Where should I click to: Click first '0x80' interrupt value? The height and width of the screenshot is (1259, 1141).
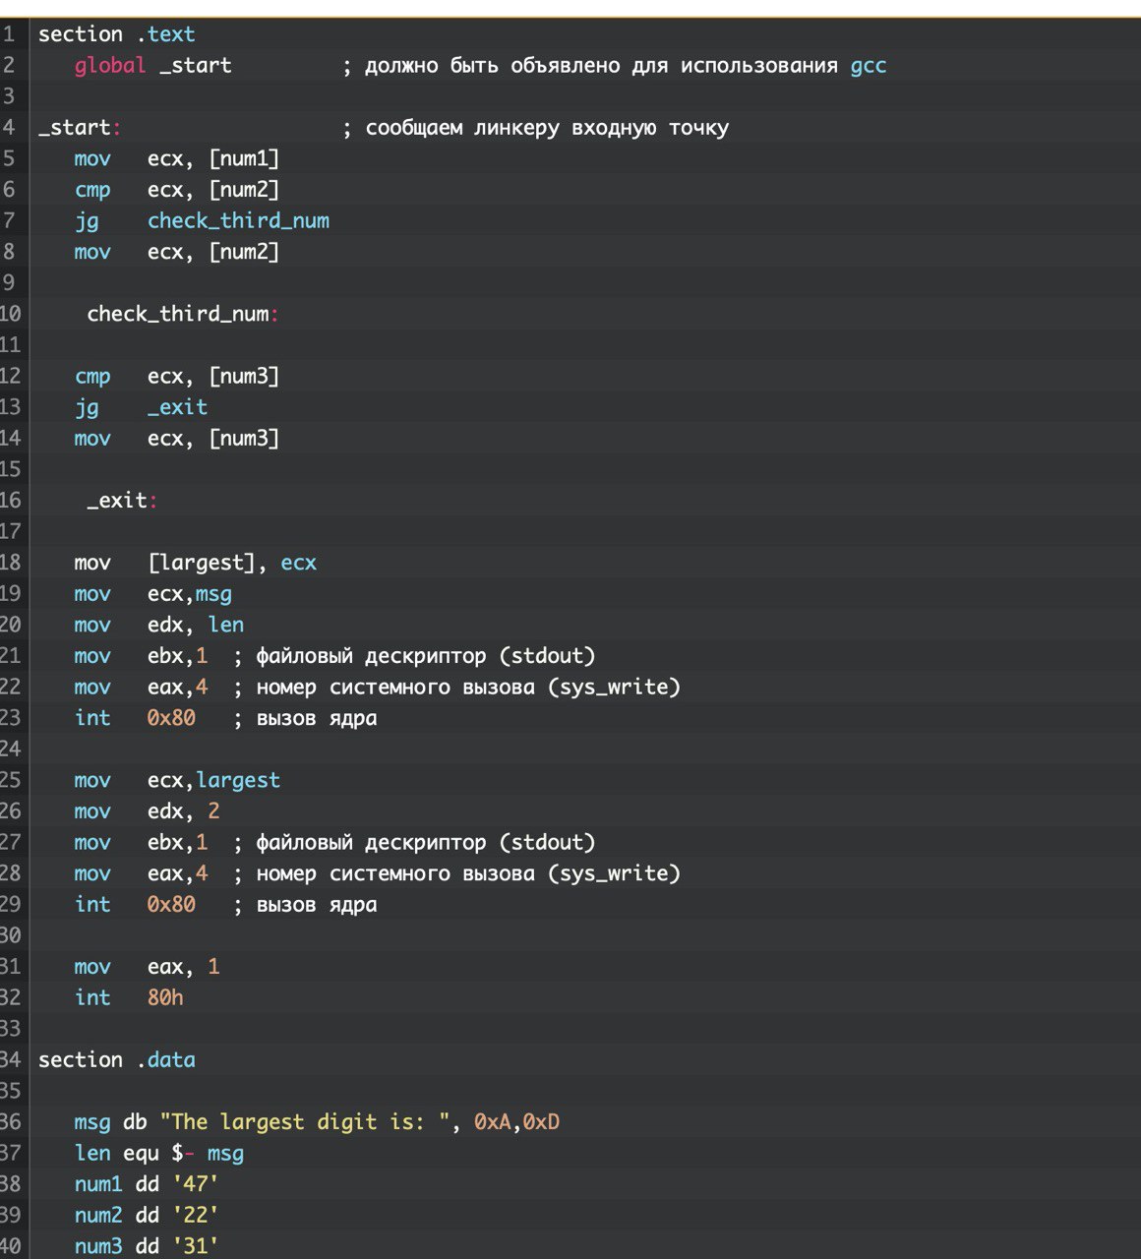[x=171, y=718]
